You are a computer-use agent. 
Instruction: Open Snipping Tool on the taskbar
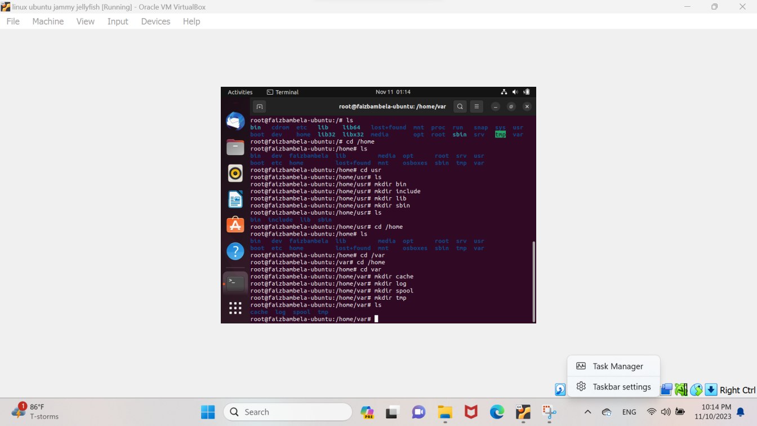coord(549,412)
